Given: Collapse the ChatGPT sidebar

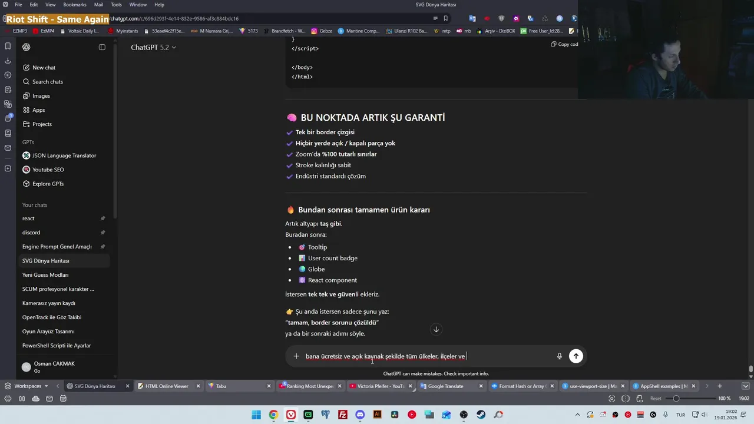Looking at the screenshot, I should point(102,47).
